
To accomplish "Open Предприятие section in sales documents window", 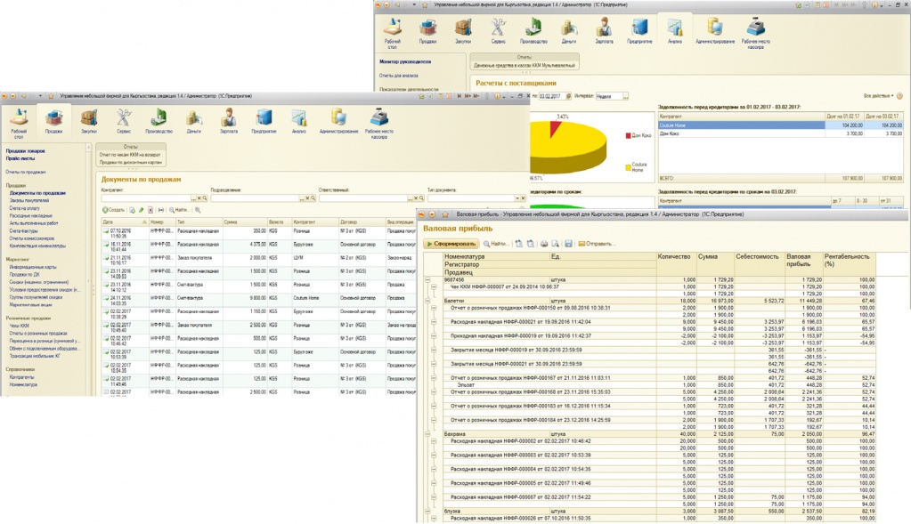I will (264, 121).
